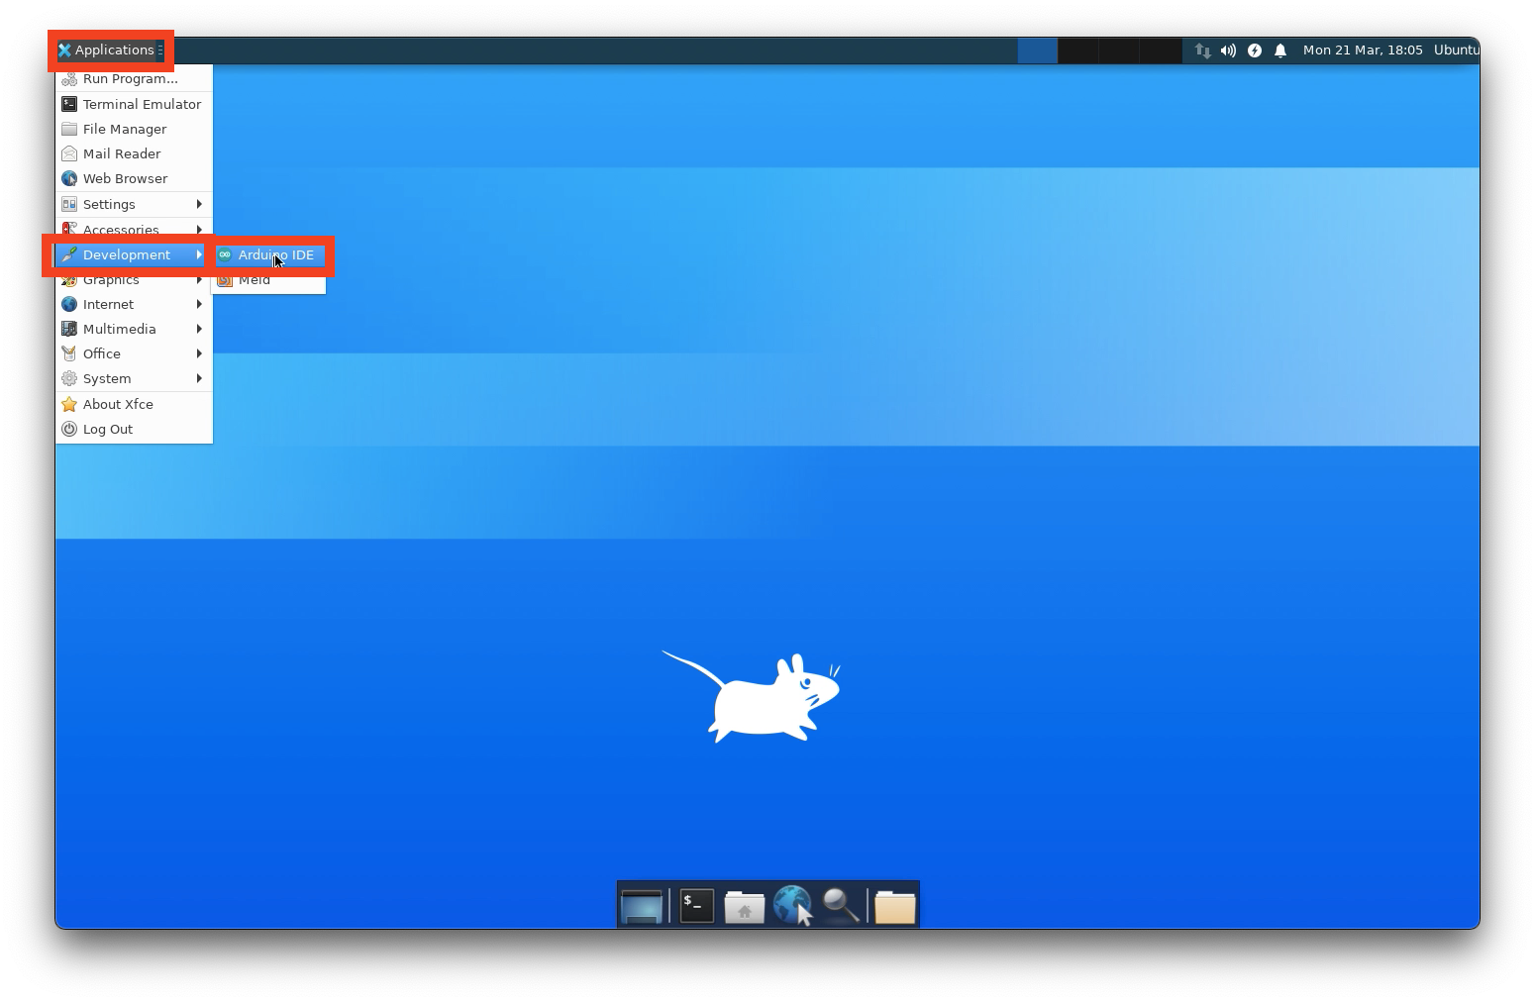Click the clock showing Mon 21 Mar
This screenshot has height=1002, width=1535.
tap(1363, 50)
